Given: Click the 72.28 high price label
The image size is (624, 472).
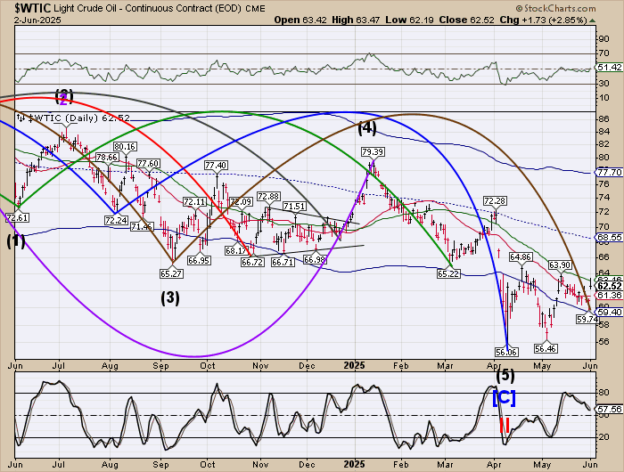Looking at the screenshot, I should tap(495, 201).
